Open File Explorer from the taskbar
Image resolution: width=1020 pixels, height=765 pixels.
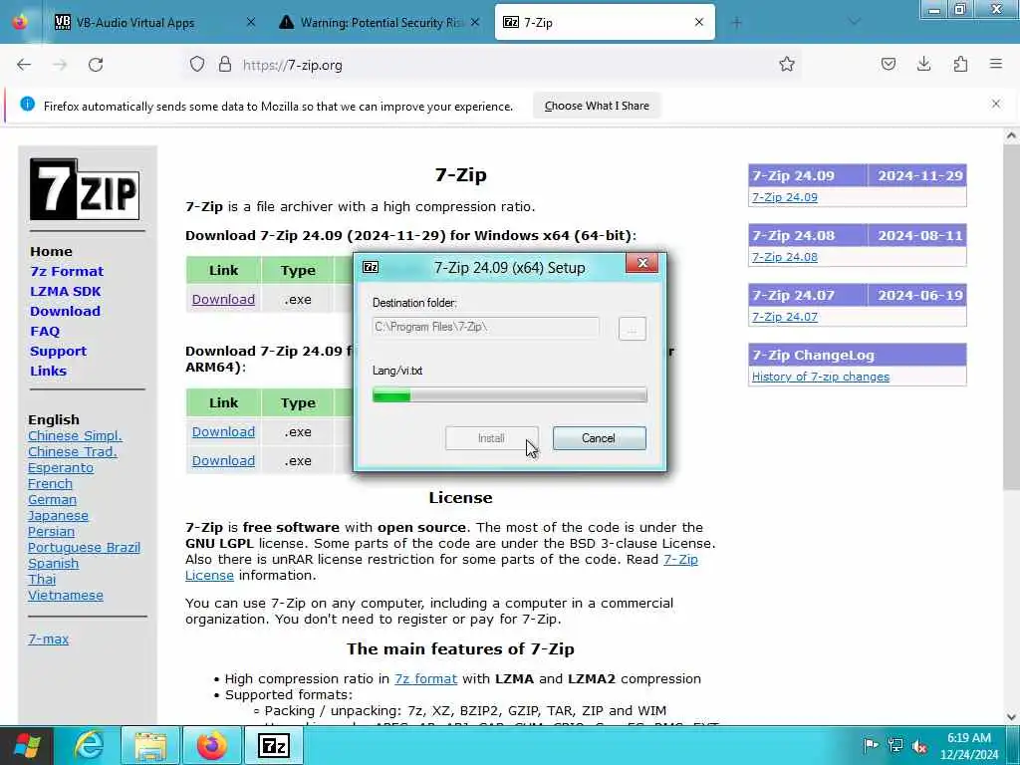click(x=151, y=745)
